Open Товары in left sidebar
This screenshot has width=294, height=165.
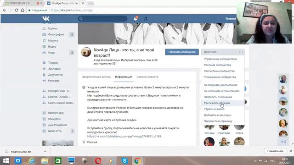pyautogui.click(x=53, y=63)
